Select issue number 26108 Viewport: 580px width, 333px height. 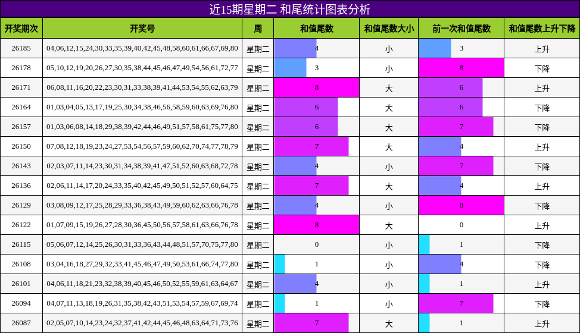[x=21, y=264]
